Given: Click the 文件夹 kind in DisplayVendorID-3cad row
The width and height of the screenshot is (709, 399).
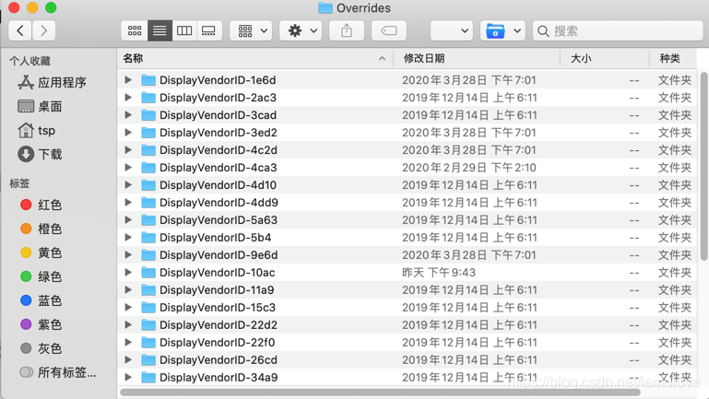Looking at the screenshot, I should point(675,115).
